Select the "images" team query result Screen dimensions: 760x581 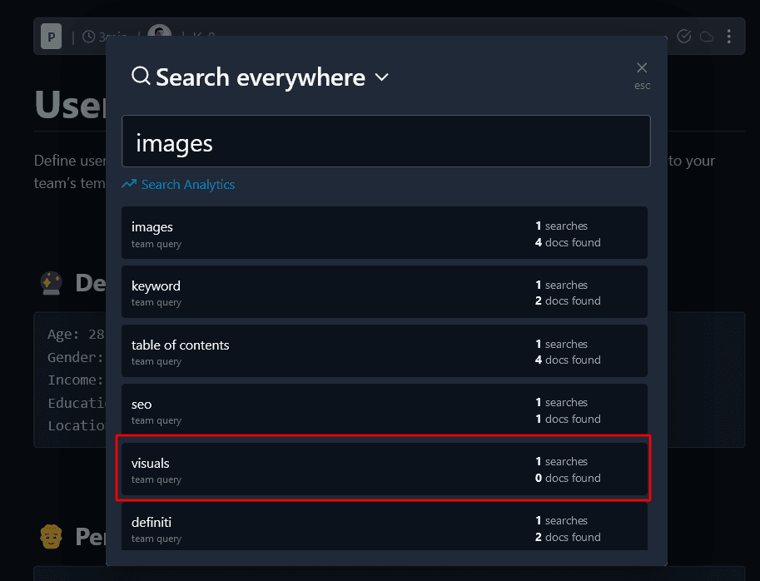(x=384, y=234)
